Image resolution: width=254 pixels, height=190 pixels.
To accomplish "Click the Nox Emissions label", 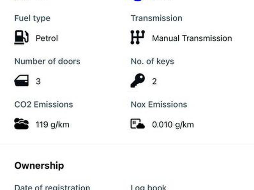I will [x=159, y=105].
